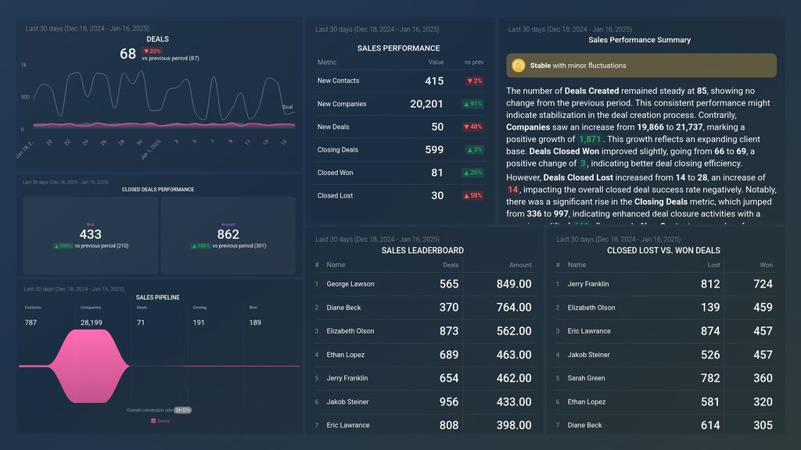Image resolution: width=801 pixels, height=450 pixels.
Task: Click the green 106% badge under Won 433
Action: 63,246
